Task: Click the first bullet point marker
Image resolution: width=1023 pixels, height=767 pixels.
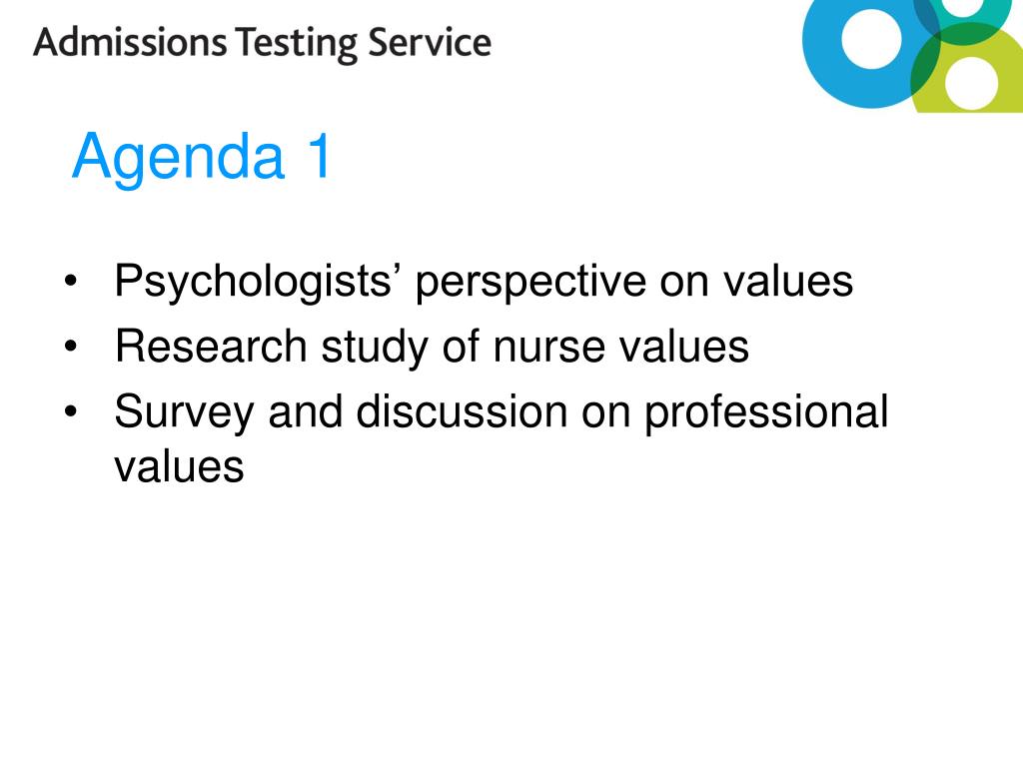Action: (x=71, y=282)
